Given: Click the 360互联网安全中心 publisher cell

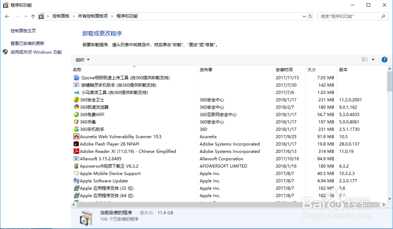Looking at the screenshot, I should [x=218, y=114].
